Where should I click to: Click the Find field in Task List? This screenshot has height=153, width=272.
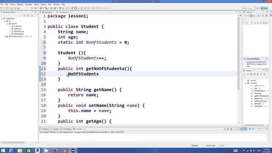[x=248, y=23]
